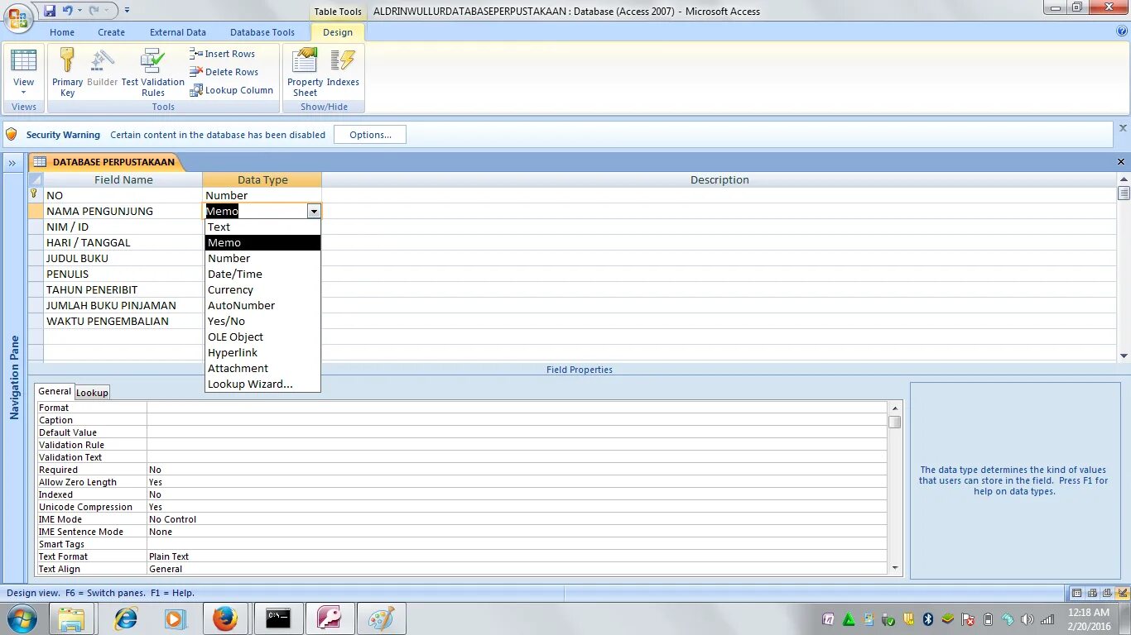Select the WAKTU PENGEMBALIAN field name
This screenshot has height=635, width=1131.
(x=123, y=321)
